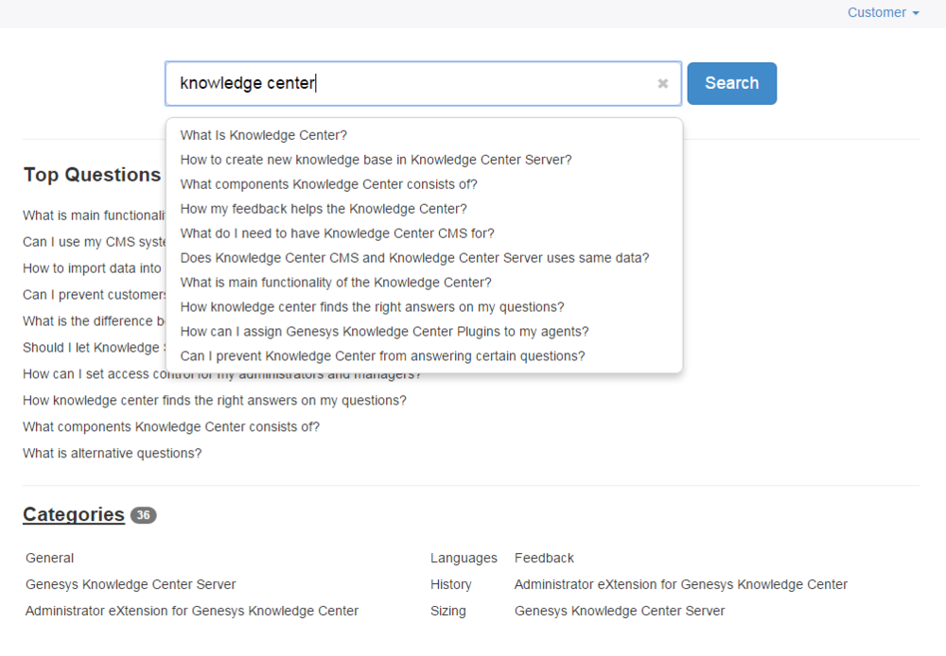The image size is (946, 656).
Task: Open the Categories heading link
Action: click(74, 514)
